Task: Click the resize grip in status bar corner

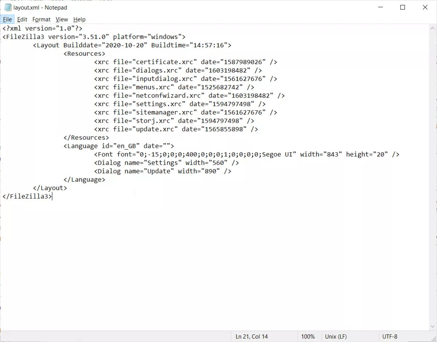Action: pos(433,338)
